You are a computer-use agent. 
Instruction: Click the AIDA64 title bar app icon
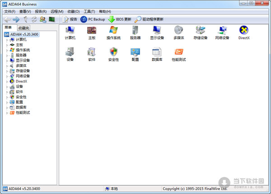tap(5, 4)
